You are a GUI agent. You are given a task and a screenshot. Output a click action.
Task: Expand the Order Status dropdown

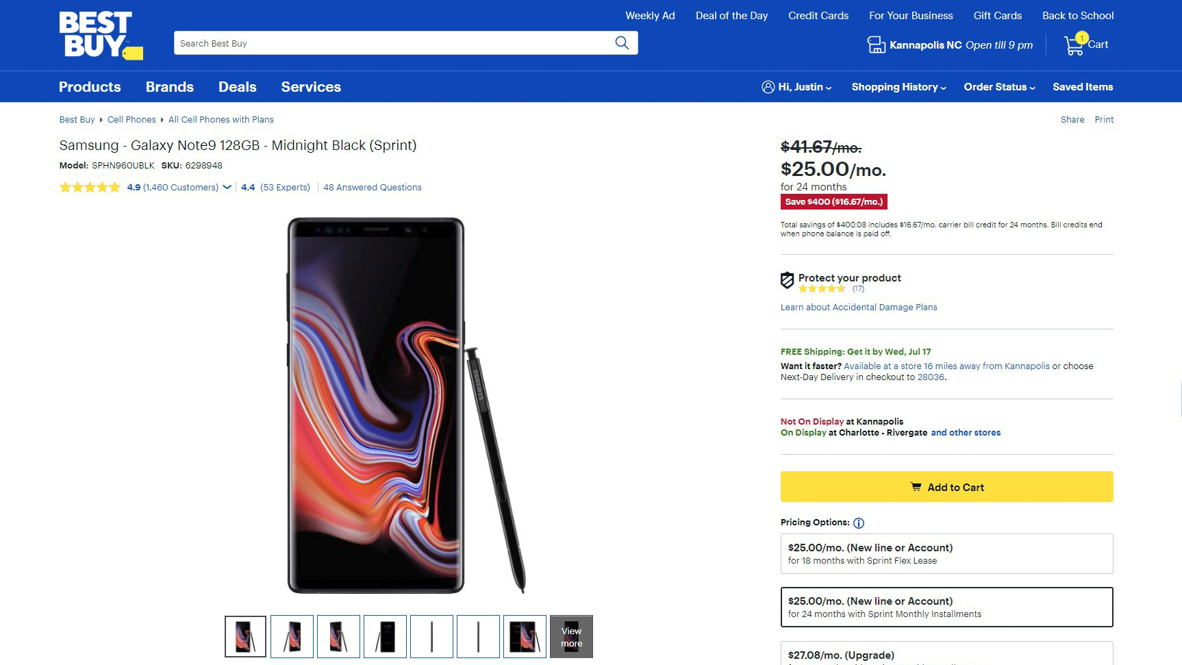pos(999,87)
